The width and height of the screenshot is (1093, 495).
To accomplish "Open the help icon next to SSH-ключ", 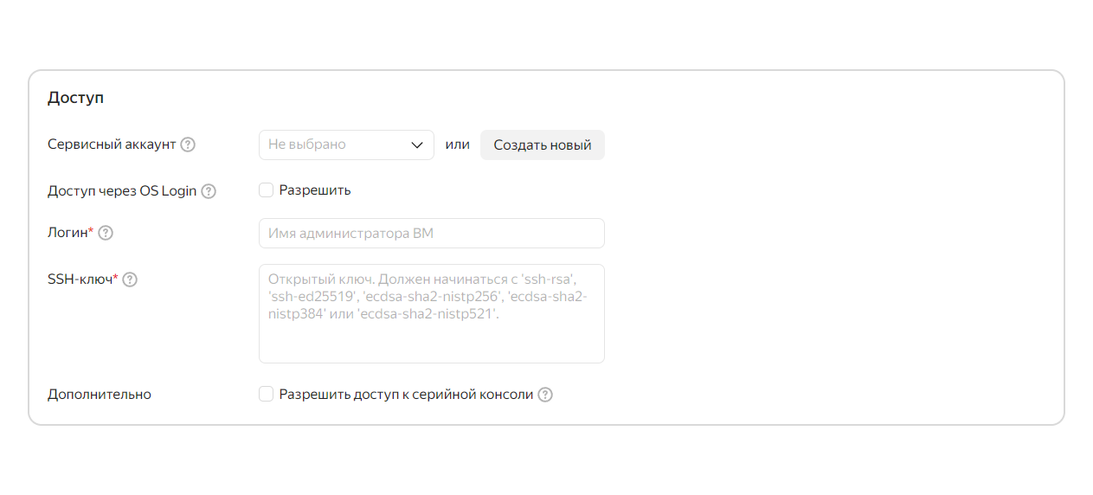I will click(x=130, y=280).
